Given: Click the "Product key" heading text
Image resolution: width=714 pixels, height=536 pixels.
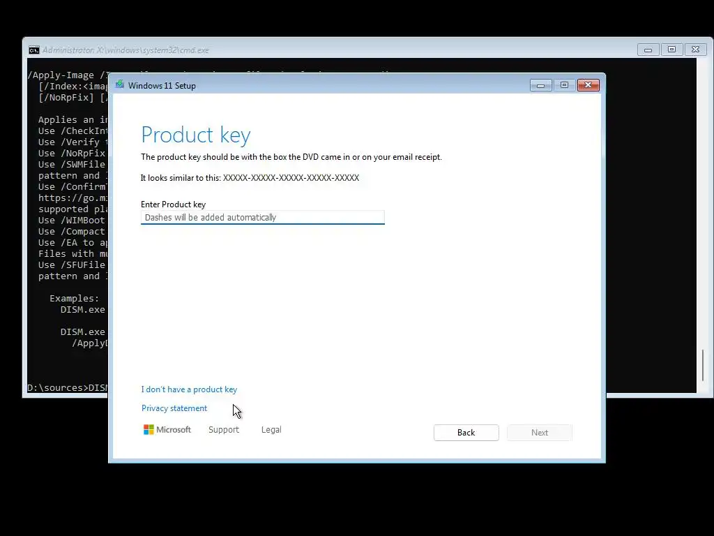Looking at the screenshot, I should 196,135.
